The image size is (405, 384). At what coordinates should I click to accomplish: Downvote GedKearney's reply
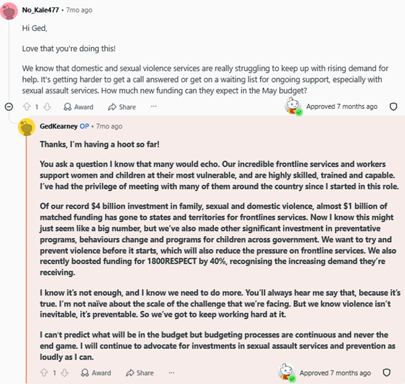pos(65,373)
